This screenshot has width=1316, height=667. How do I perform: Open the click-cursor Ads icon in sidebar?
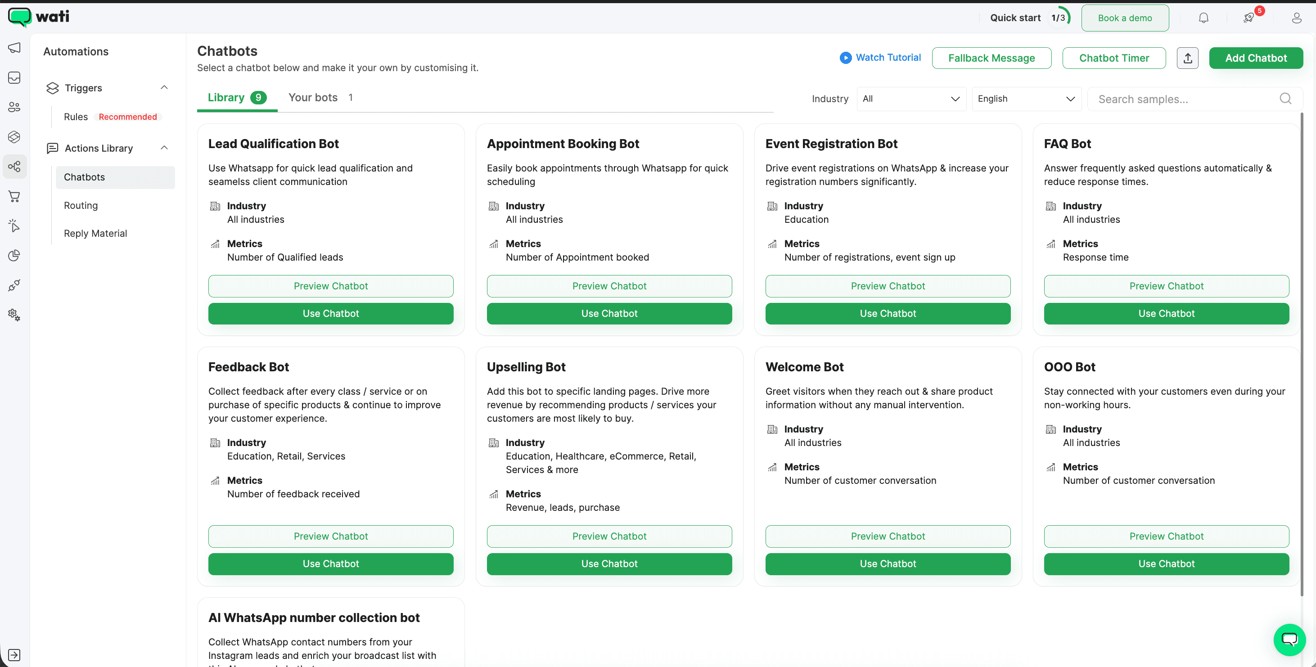tap(14, 226)
